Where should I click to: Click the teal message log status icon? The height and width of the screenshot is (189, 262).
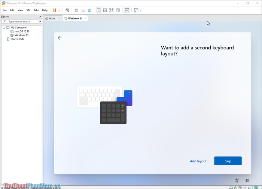pyautogui.click(x=256, y=188)
